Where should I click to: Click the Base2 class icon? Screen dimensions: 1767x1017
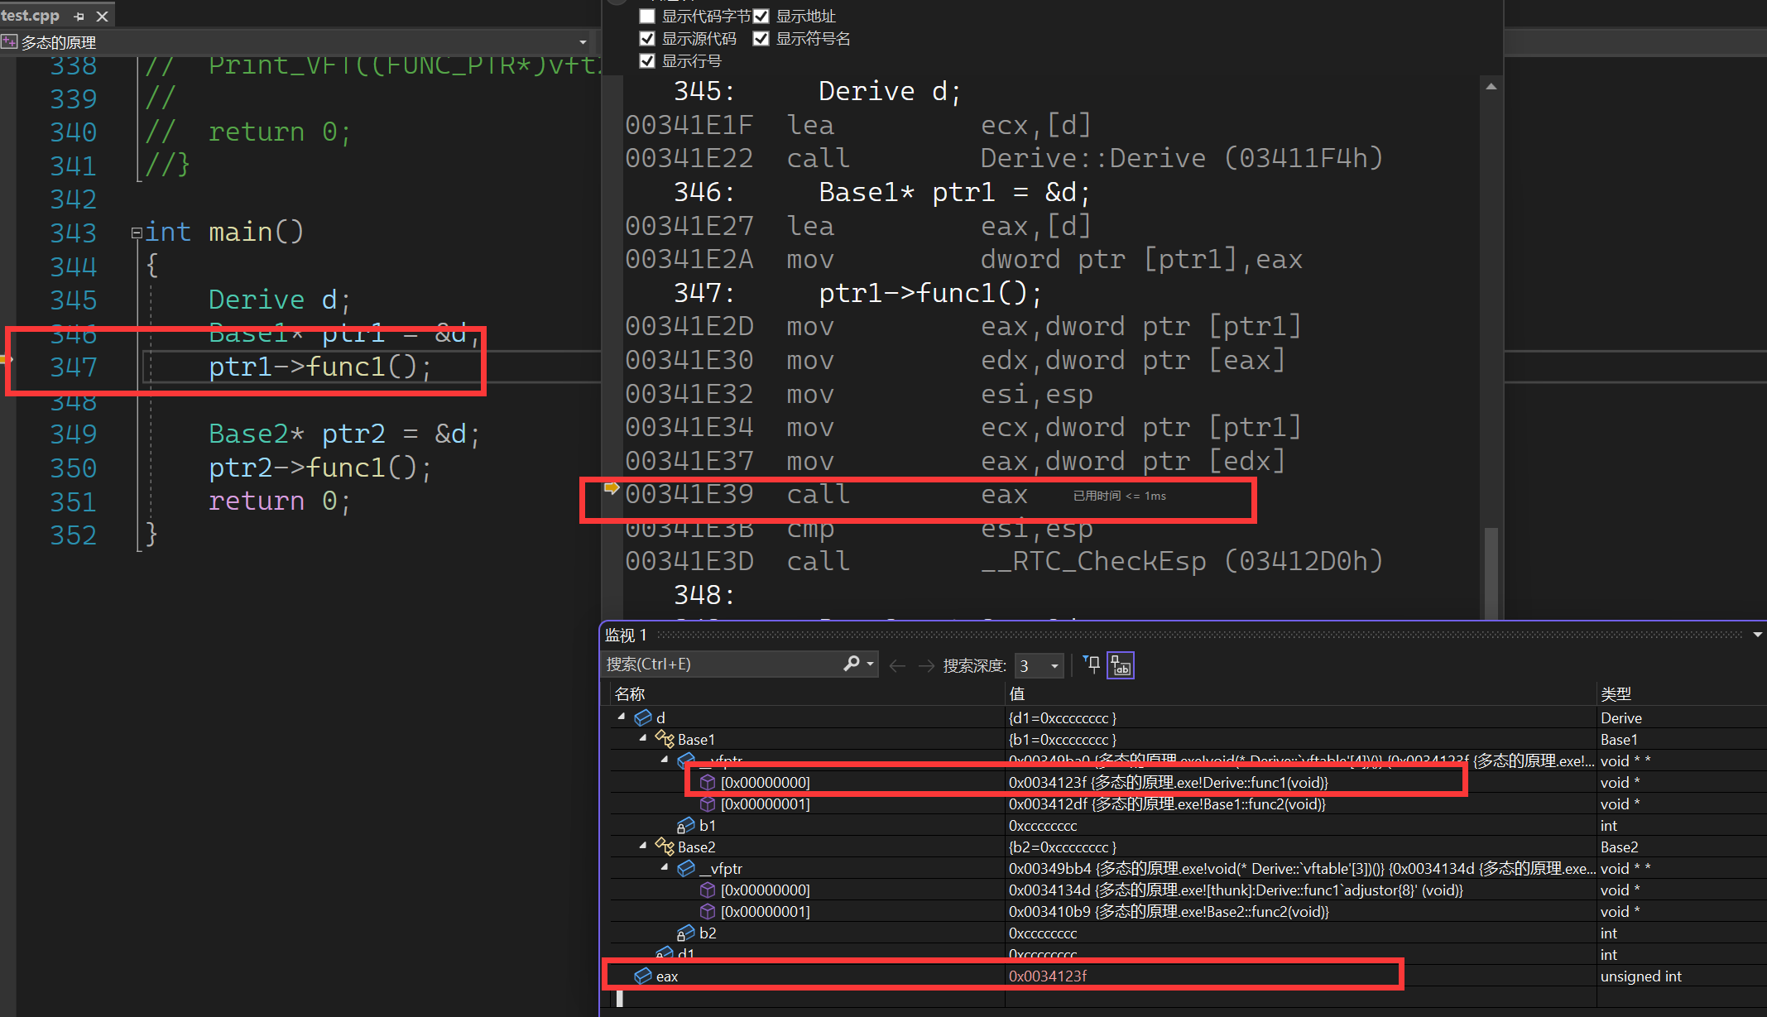(x=665, y=847)
